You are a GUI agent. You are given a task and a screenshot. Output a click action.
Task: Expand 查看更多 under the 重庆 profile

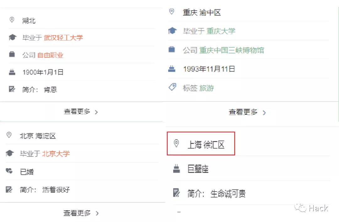[247, 112]
